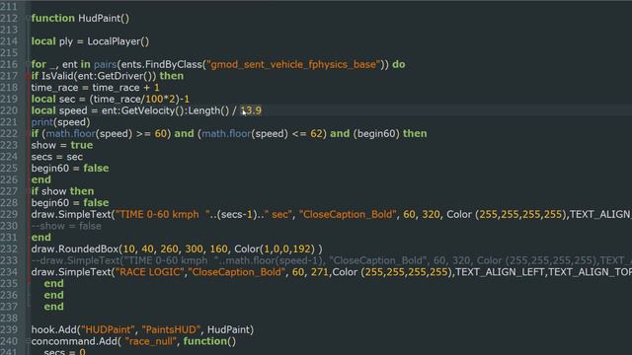This screenshot has height=355, width=632.
Task: Click "CloseCaption_Bold" string on line 234
Action: pyautogui.click(x=237, y=272)
